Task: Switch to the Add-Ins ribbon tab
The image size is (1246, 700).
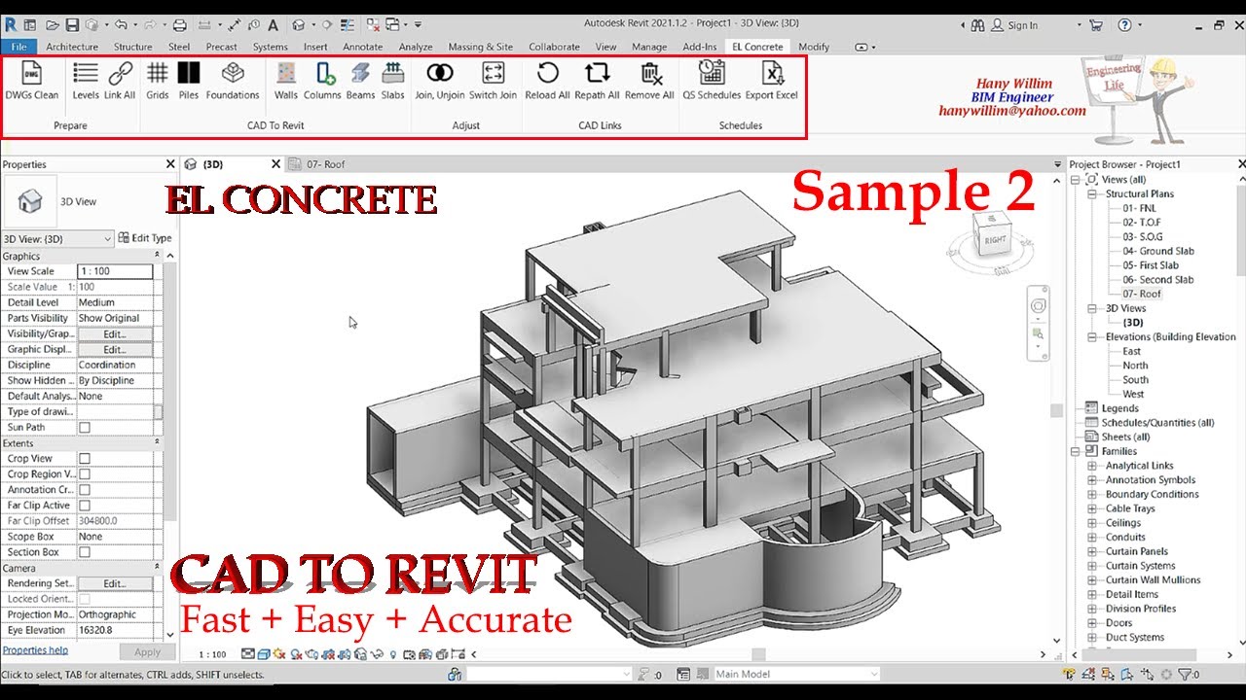Action: click(699, 47)
